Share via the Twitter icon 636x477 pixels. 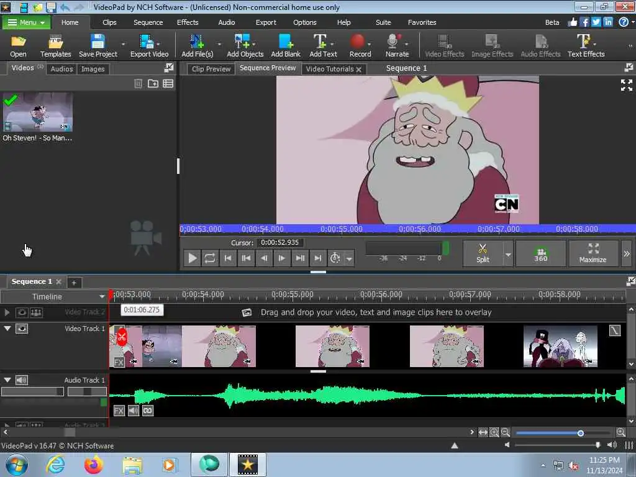[x=596, y=22]
